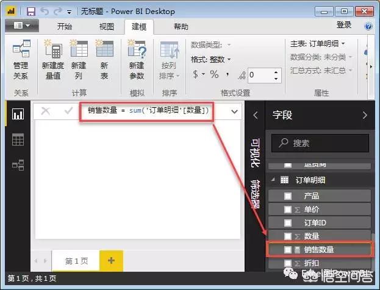
Task: Click the Power BI app logo icon
Action: (x=11, y=11)
